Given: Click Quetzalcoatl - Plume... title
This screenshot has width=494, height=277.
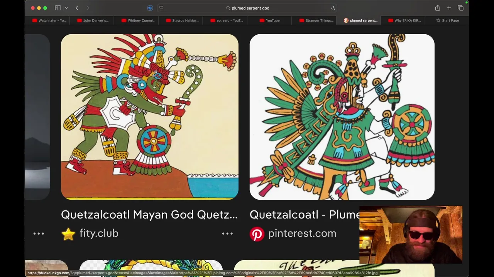Looking at the screenshot, I should click(x=305, y=215).
